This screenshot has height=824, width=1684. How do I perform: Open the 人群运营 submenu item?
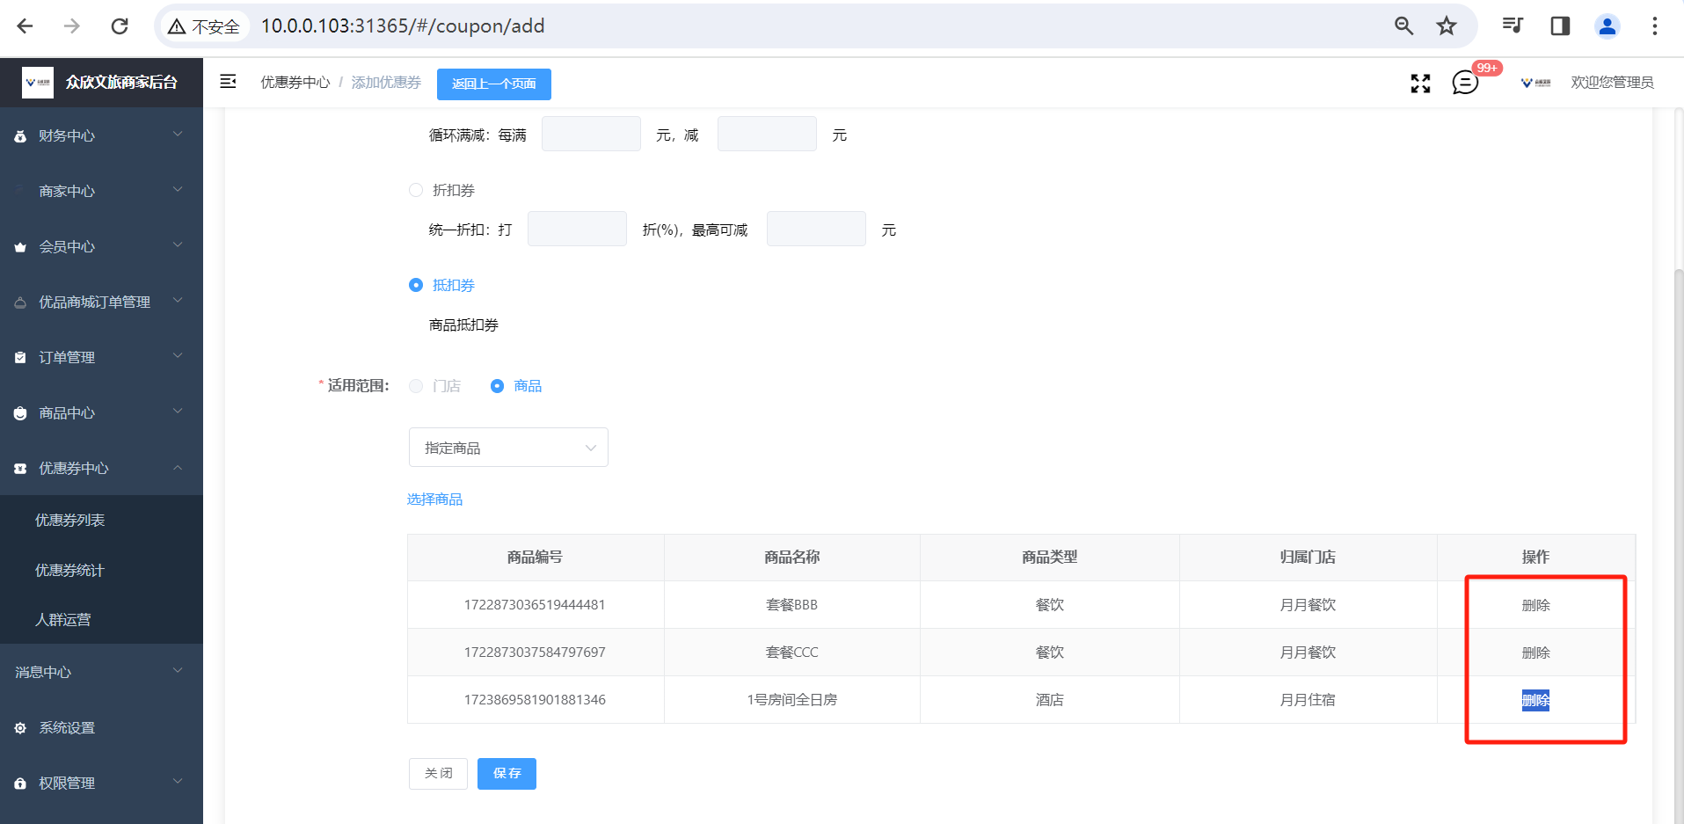101,619
